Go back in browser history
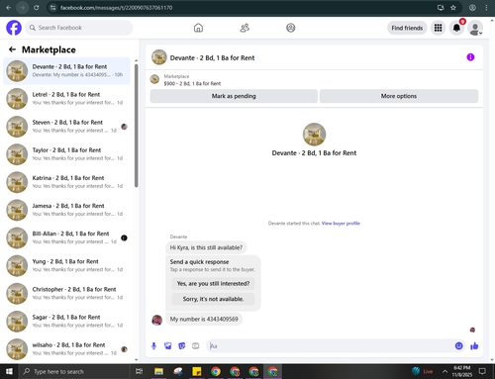Screen dimensions: 495x379 [9, 8]
